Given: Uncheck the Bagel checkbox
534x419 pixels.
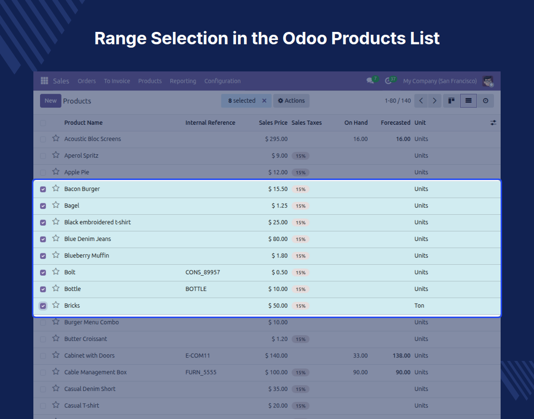Looking at the screenshot, I should click(43, 206).
